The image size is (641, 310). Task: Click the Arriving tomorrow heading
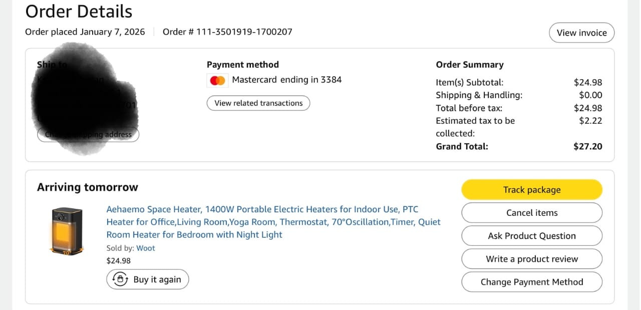pos(88,187)
